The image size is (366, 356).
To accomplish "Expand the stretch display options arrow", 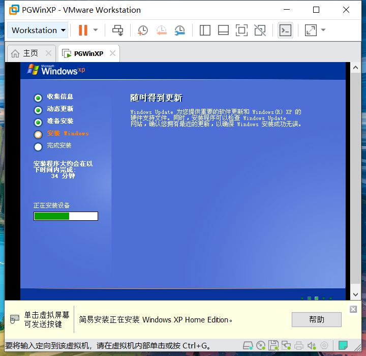I will 323,30.
